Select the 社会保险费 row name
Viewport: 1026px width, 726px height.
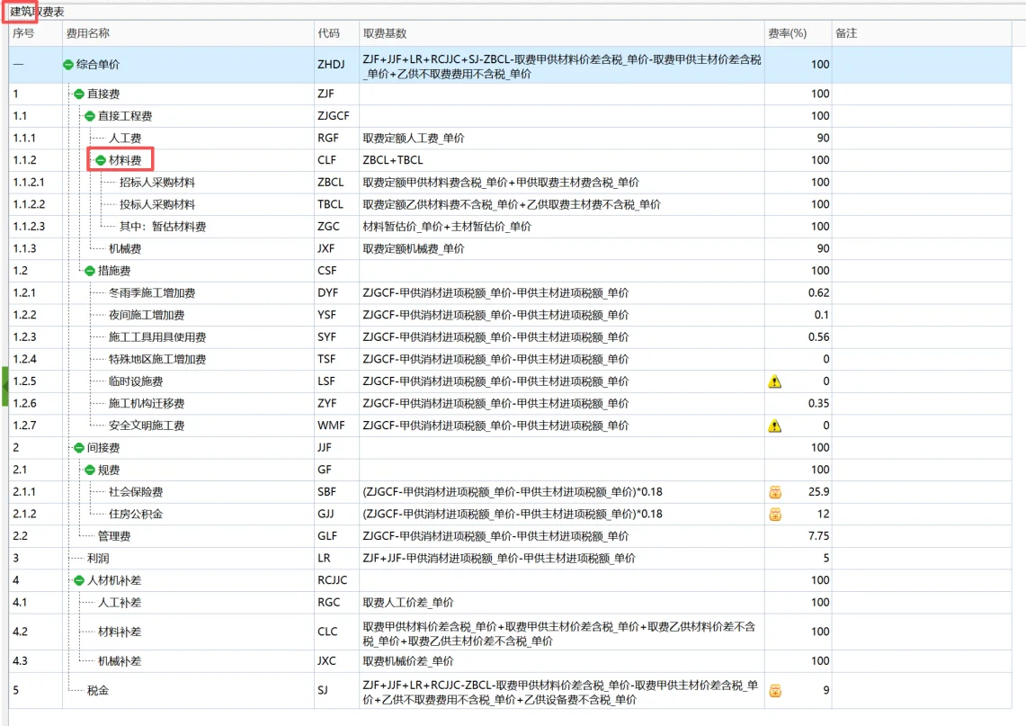point(136,491)
